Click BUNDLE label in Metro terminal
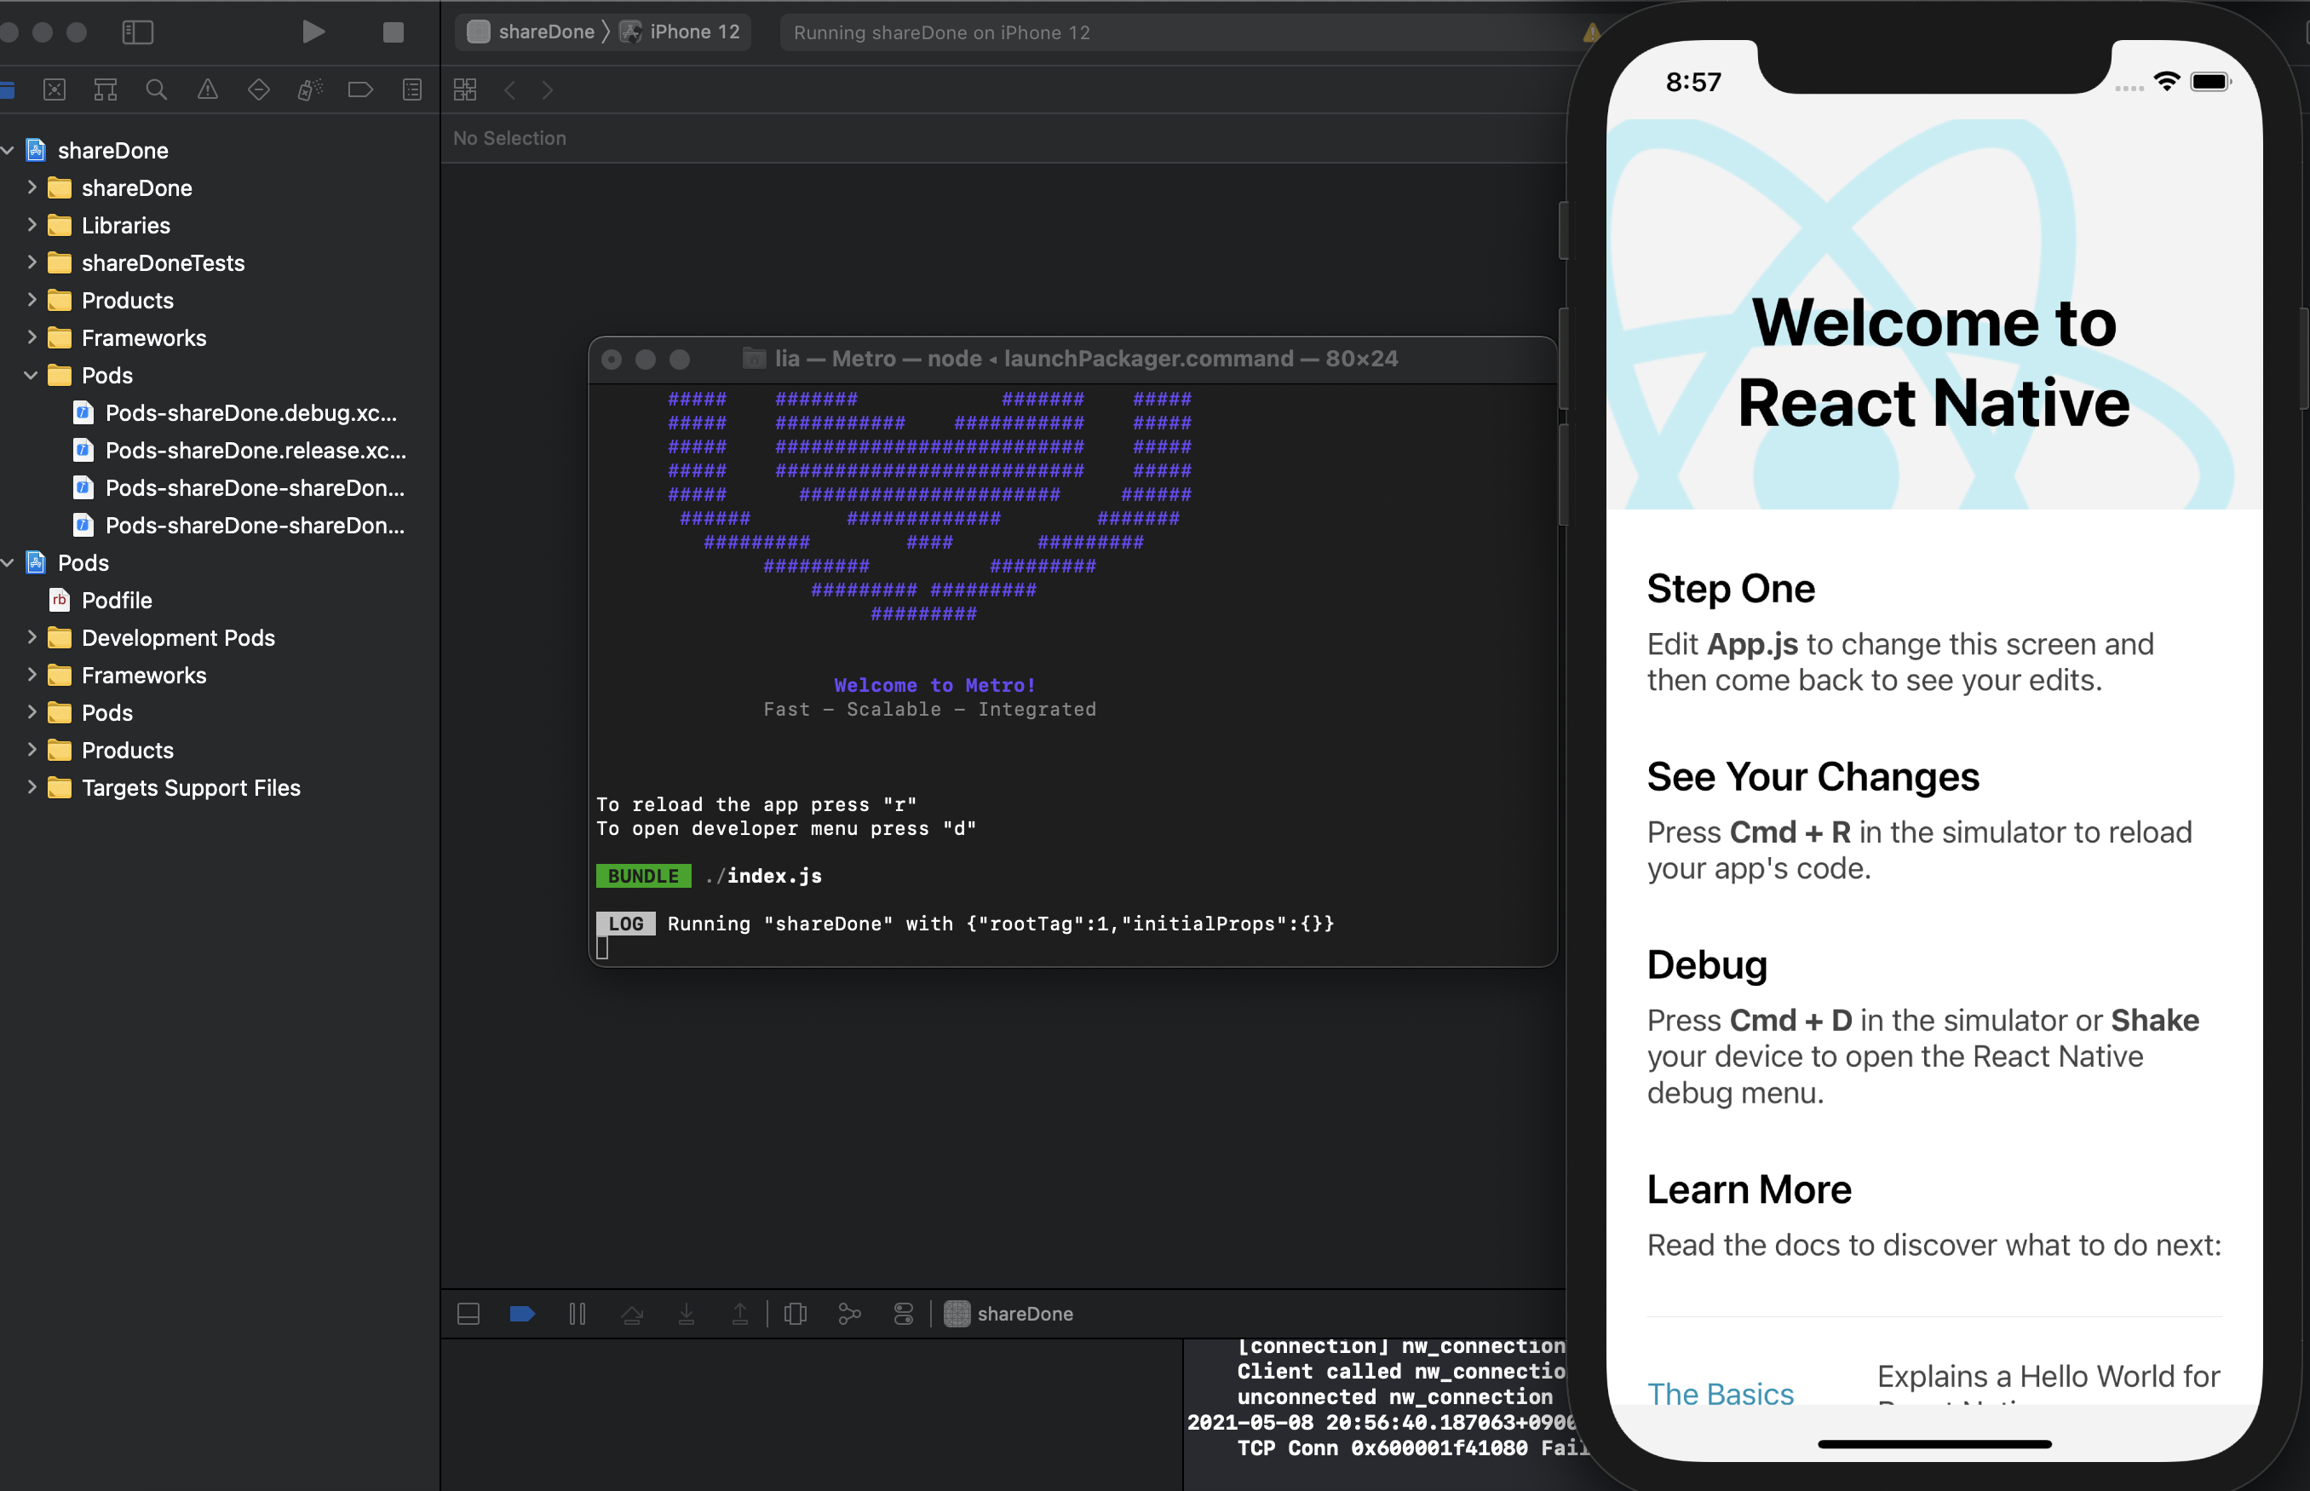 coord(642,876)
